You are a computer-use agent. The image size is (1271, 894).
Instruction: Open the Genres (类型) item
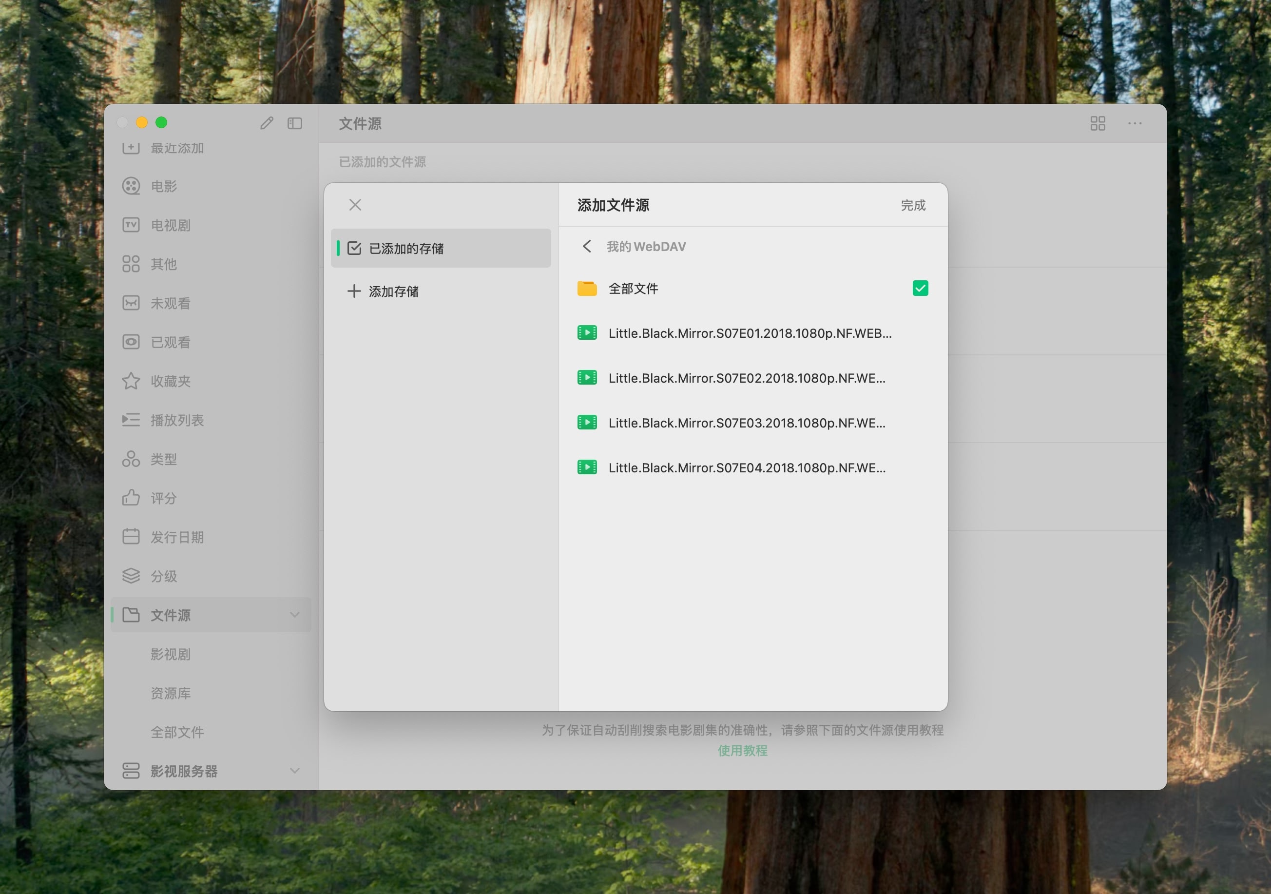point(211,459)
